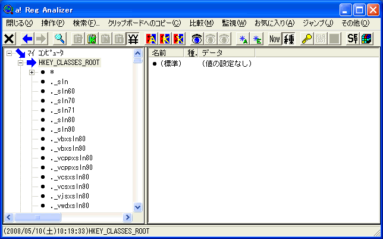Viewport: 383px width, 239px height.
Task: Click the yellow 'A' copy icon in toolbar
Action: [151, 39]
